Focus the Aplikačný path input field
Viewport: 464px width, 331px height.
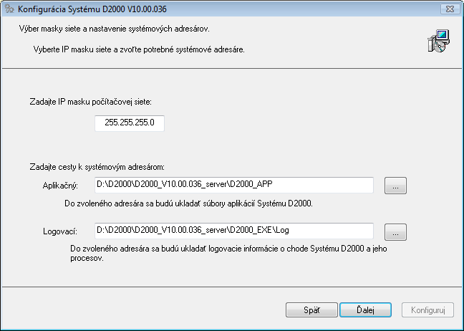pos(234,186)
